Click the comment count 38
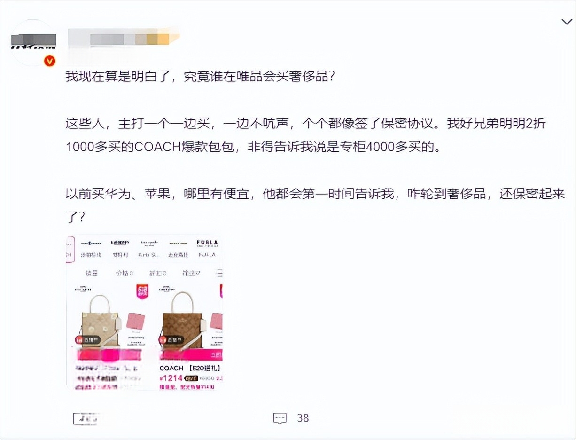This screenshot has width=576, height=440. pyautogui.click(x=303, y=418)
